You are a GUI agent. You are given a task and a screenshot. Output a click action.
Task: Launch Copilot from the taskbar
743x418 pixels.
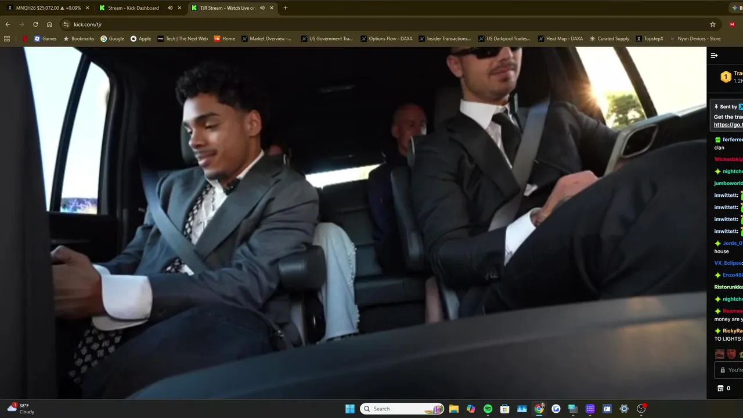click(471, 409)
